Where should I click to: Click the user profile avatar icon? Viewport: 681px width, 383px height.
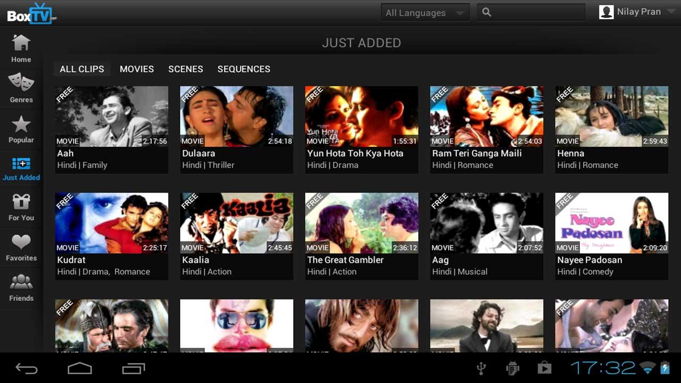click(607, 12)
